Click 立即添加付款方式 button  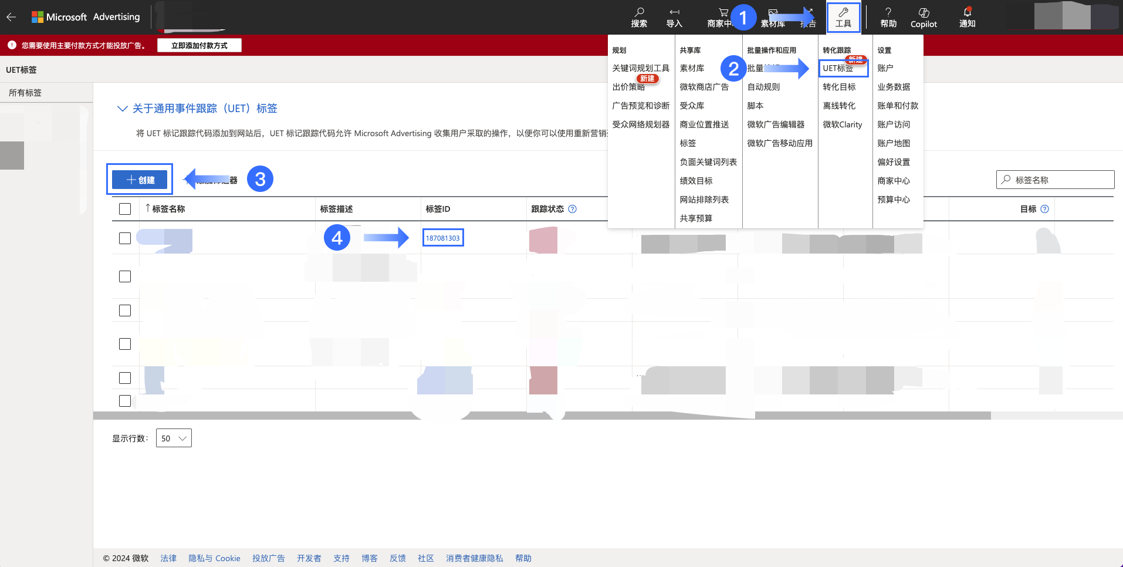click(199, 45)
